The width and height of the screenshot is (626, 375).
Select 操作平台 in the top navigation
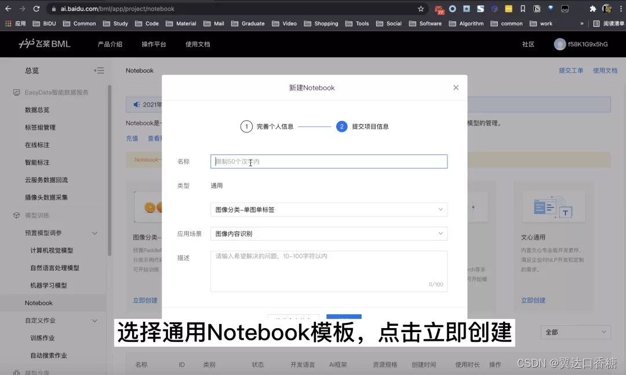(154, 44)
